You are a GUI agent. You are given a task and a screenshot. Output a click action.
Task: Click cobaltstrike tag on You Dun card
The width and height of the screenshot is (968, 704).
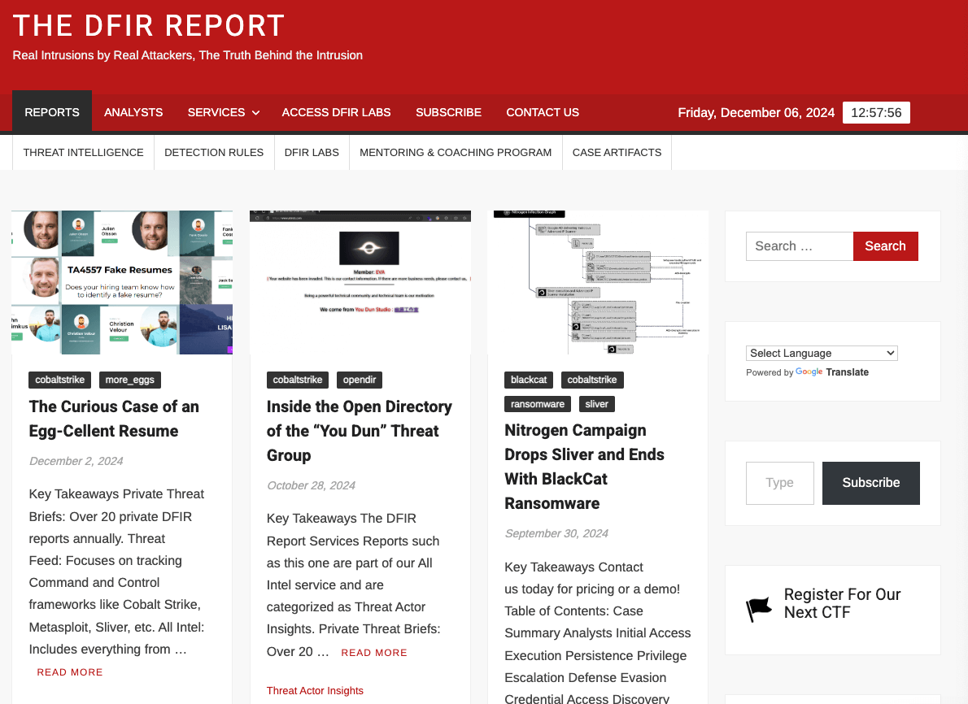(298, 380)
